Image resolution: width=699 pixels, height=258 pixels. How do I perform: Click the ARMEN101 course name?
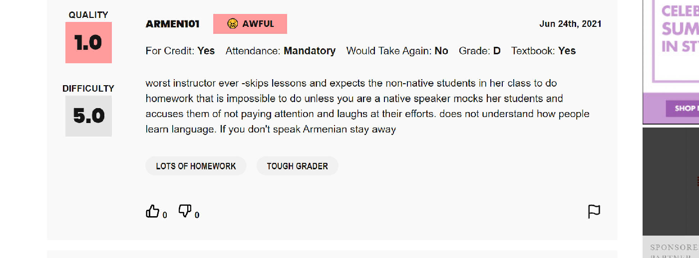(173, 24)
